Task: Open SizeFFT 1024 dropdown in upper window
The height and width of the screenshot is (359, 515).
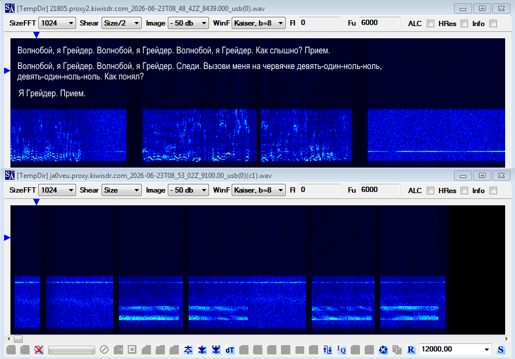Action: 57,23
